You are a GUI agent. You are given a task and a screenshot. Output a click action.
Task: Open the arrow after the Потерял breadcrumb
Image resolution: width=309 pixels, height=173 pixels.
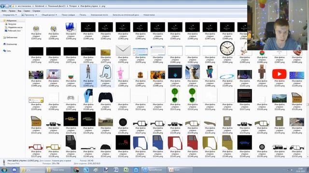78,6
